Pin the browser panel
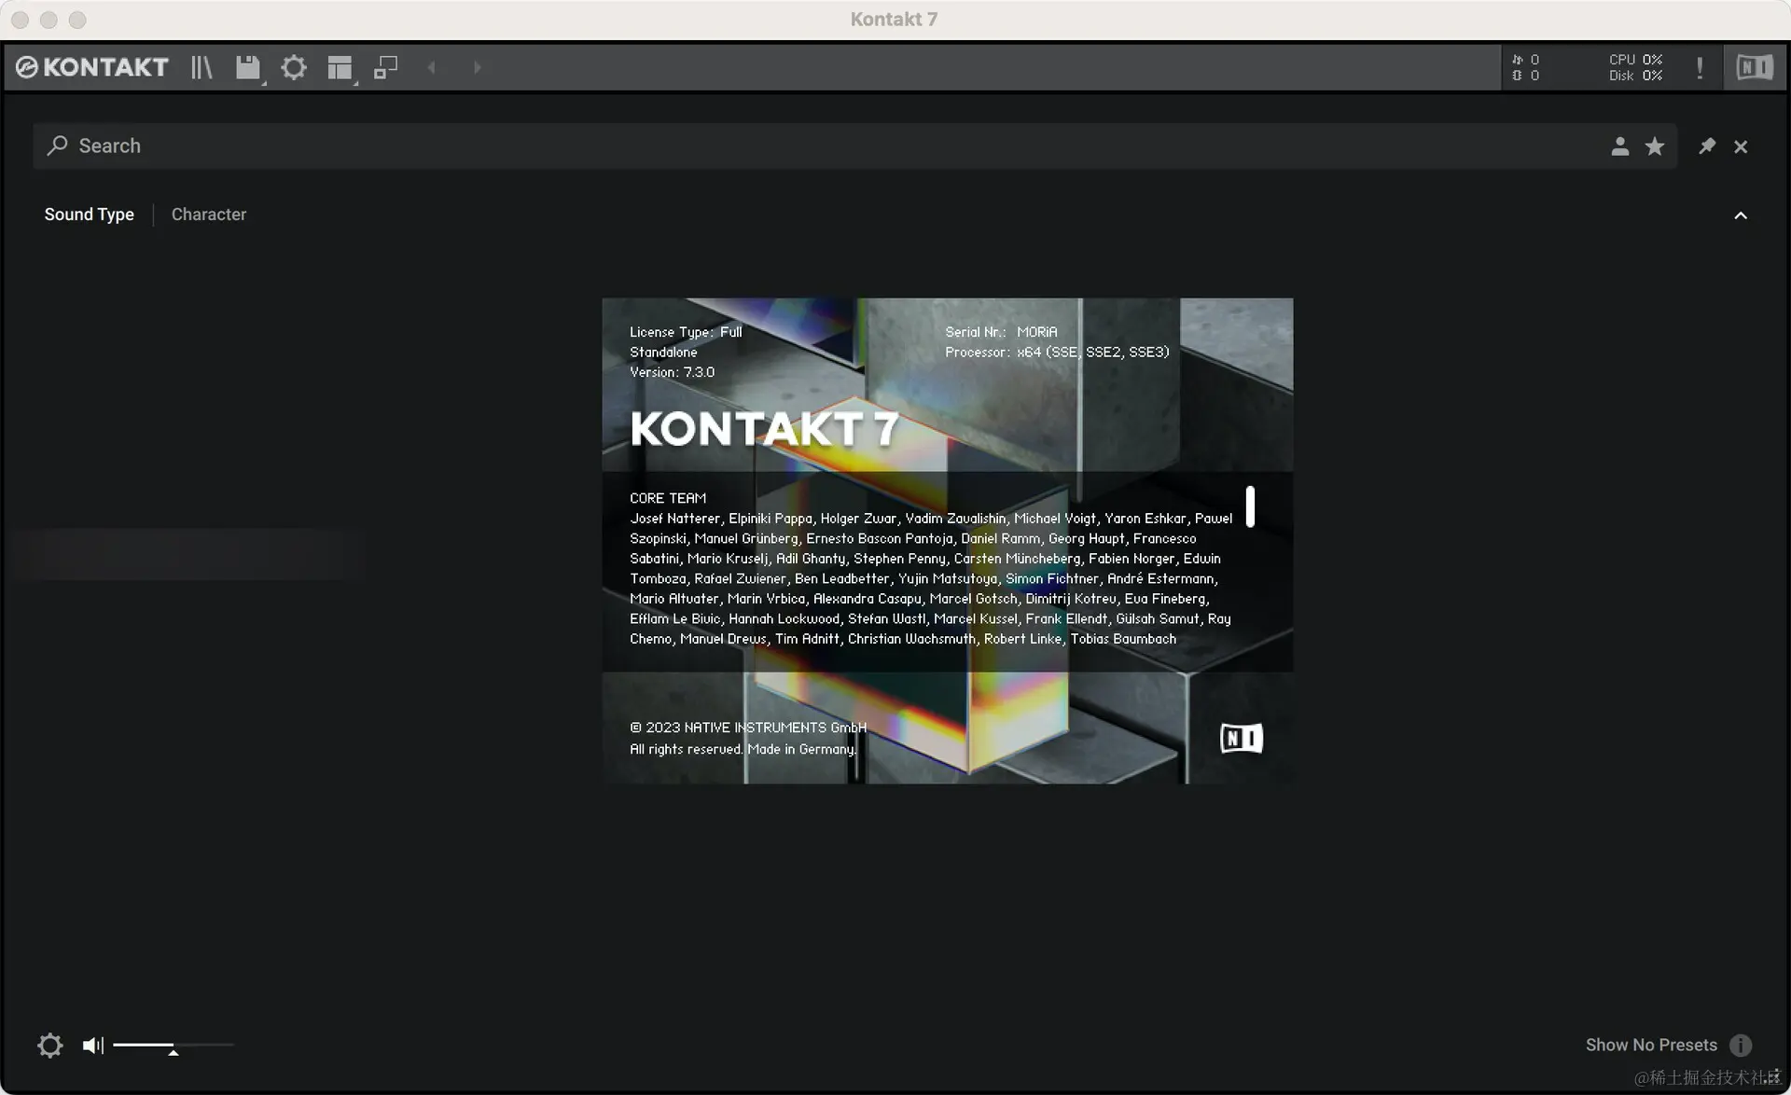 pyautogui.click(x=1707, y=146)
